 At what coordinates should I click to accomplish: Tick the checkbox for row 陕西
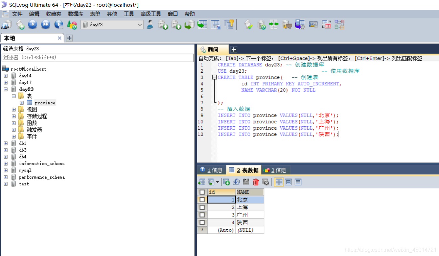[202, 223]
